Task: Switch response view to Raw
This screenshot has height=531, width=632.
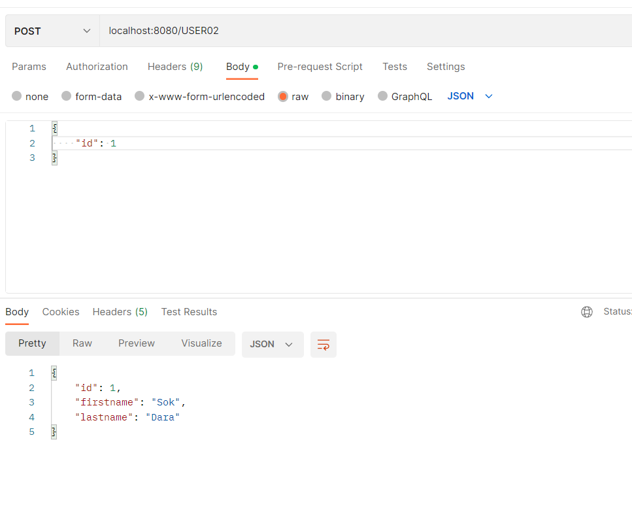Action: point(82,343)
